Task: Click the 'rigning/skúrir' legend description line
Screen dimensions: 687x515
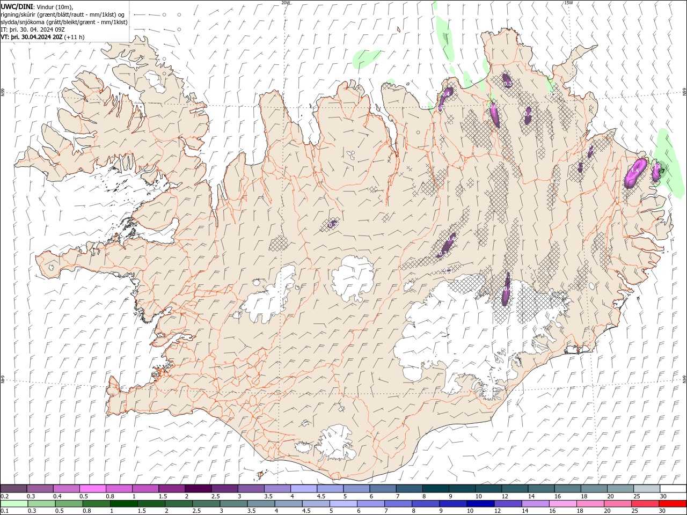Action: coord(63,14)
